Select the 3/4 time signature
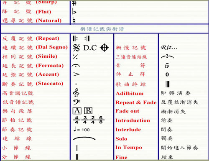The image size is (209, 161). 85,120
